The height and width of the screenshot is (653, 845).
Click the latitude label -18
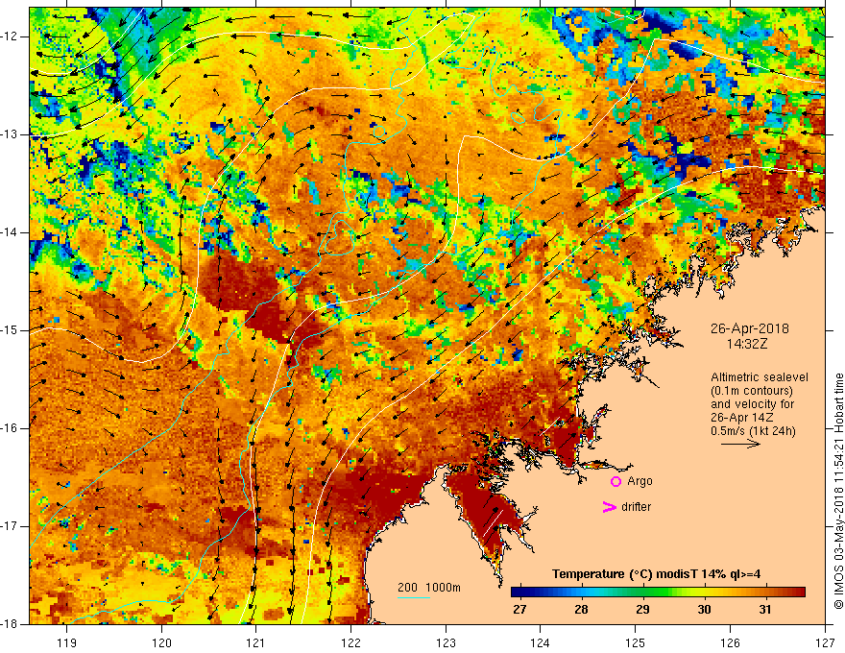click(10, 624)
